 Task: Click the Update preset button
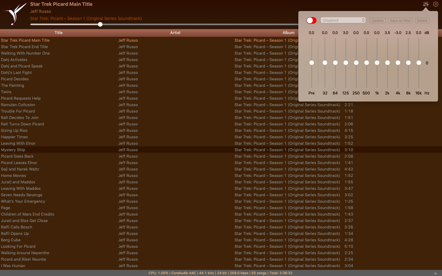pos(378,21)
